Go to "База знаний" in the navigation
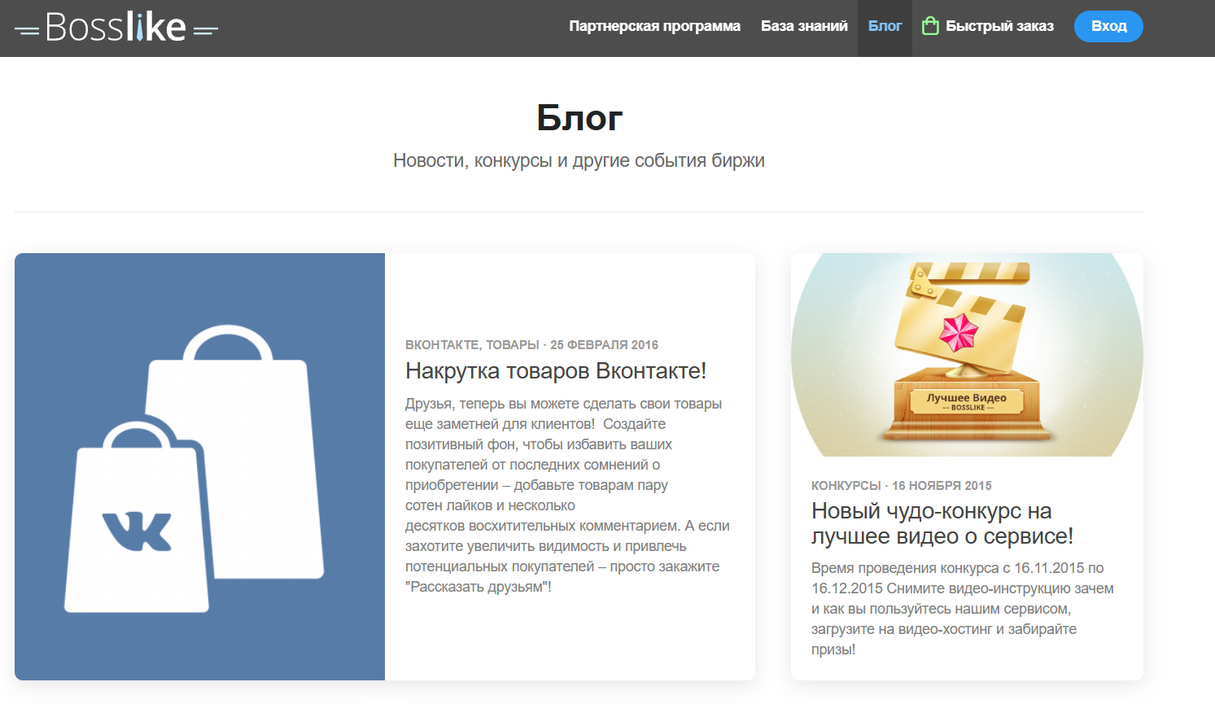1215x704 pixels. pyautogui.click(x=804, y=26)
